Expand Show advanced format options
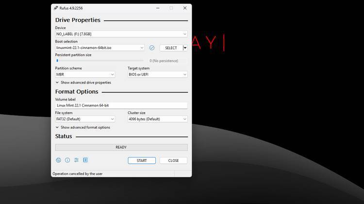Screen dimensions: 364x204 point(83,128)
